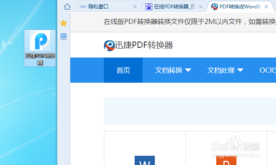
Task: Open the 文档转换 dropdown menu
Action: (173, 70)
